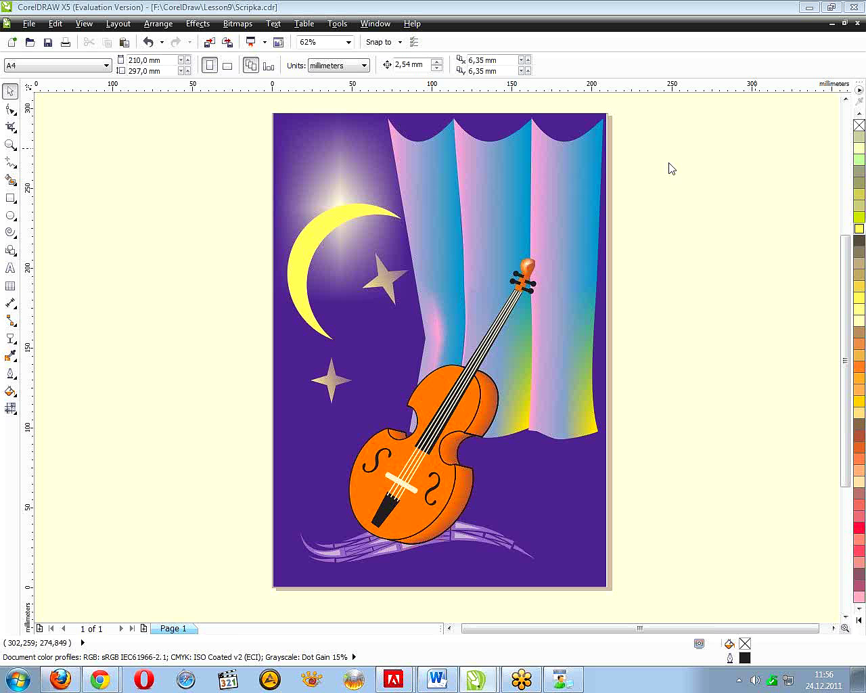Select the Crop tool
This screenshot has height=693, width=866.
pyautogui.click(x=10, y=127)
